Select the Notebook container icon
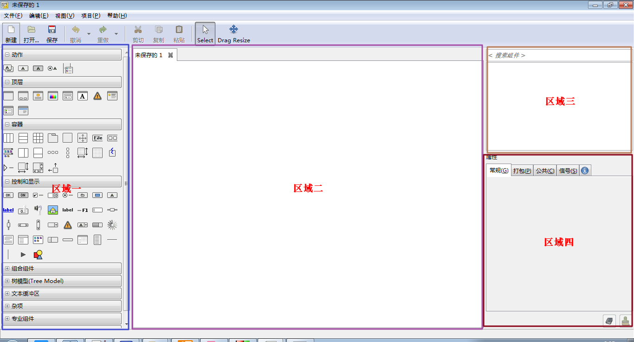Screen dimensions: 634x342 click(53, 138)
